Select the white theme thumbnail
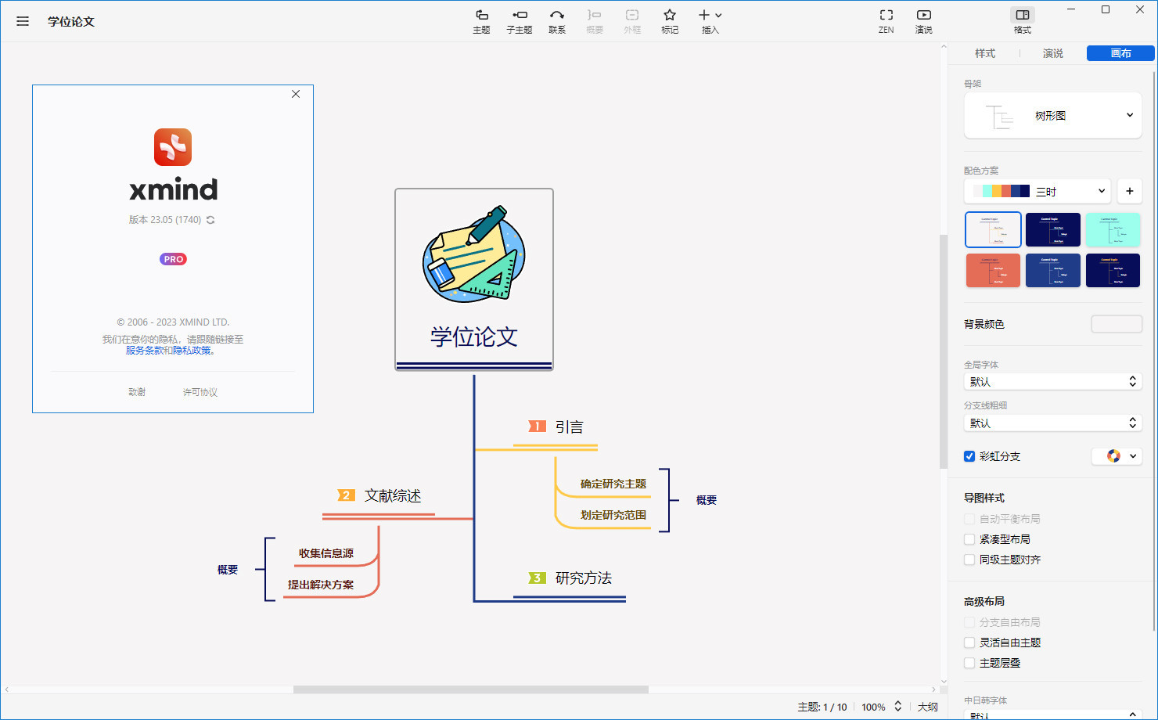 [993, 229]
